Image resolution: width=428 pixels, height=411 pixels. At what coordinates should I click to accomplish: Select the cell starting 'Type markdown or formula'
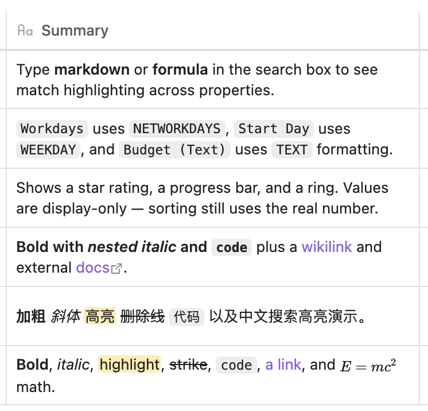click(213, 80)
